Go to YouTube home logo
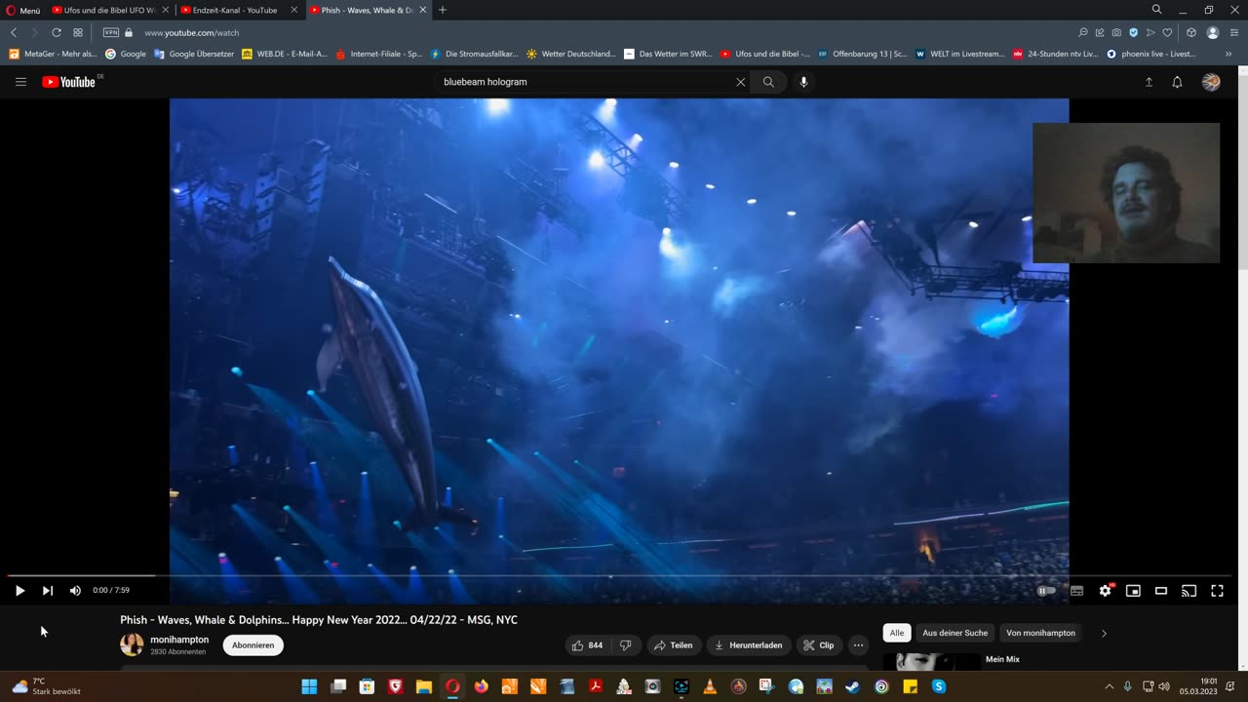This screenshot has height=702, width=1248. (x=70, y=82)
